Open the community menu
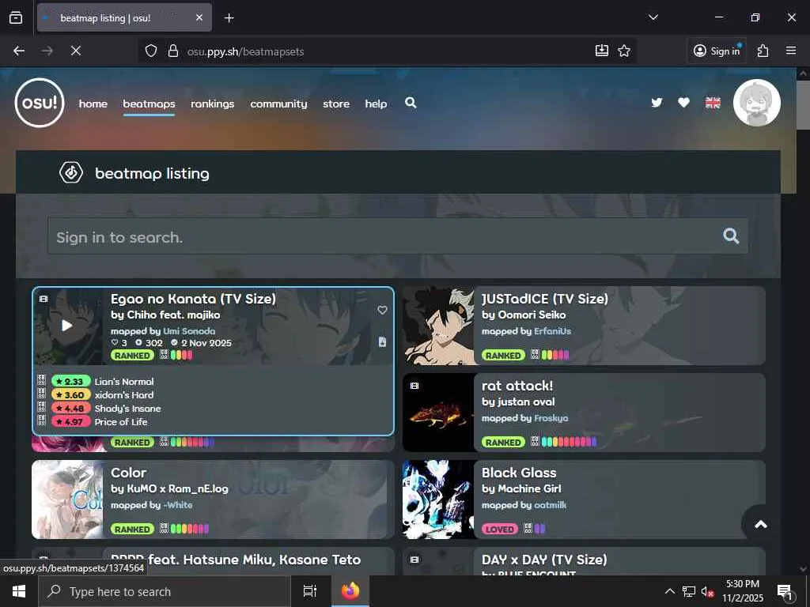Screen dimensions: 810x607 click(278, 104)
